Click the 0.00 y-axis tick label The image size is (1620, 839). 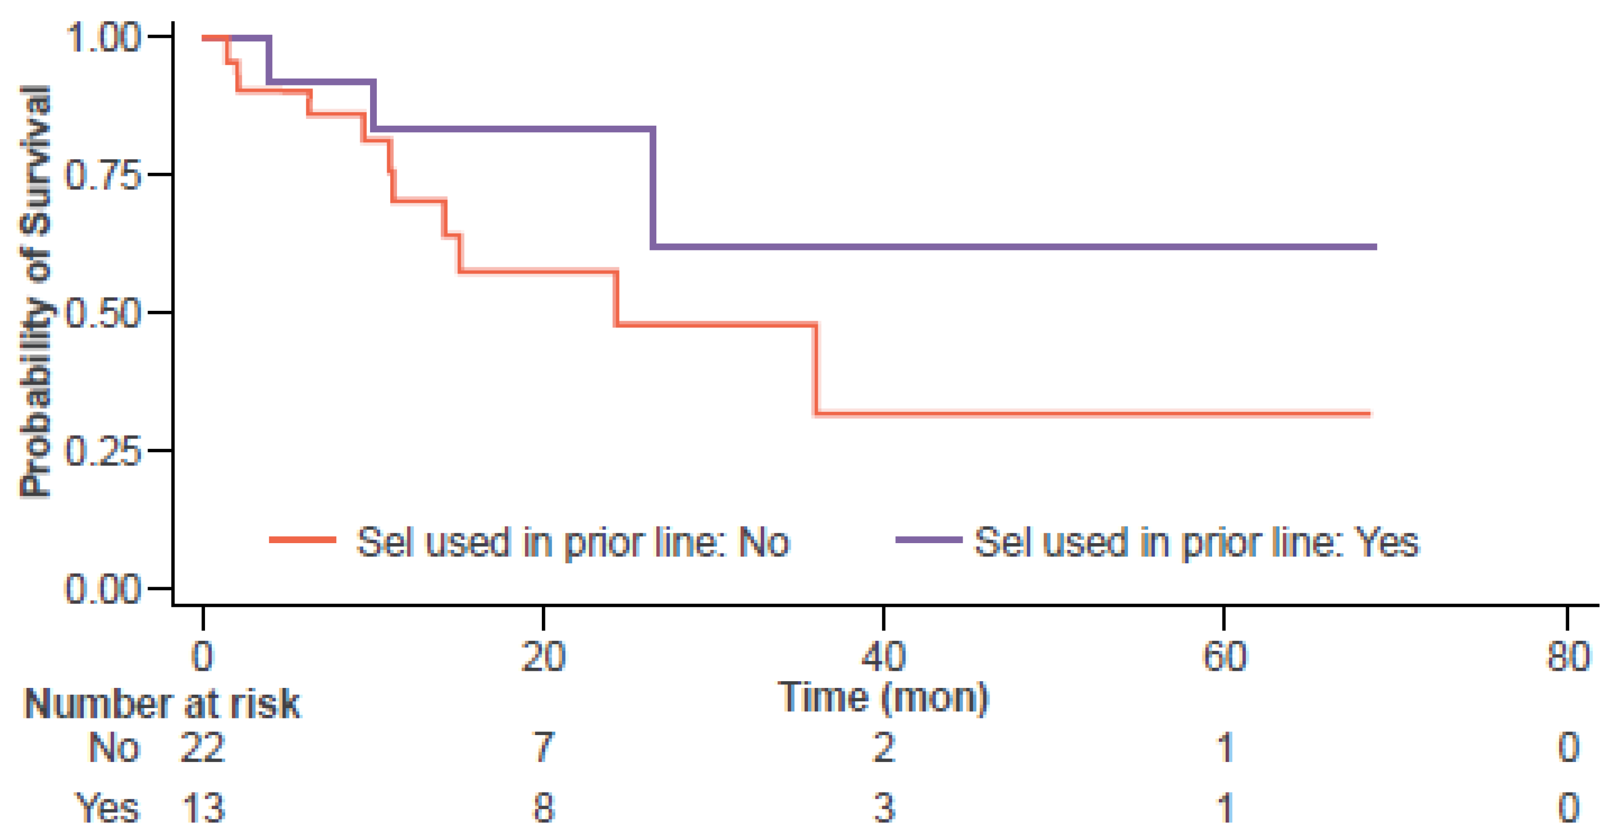pos(103,589)
